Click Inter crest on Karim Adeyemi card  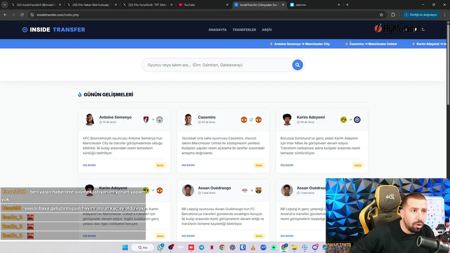pyautogui.click(x=357, y=119)
